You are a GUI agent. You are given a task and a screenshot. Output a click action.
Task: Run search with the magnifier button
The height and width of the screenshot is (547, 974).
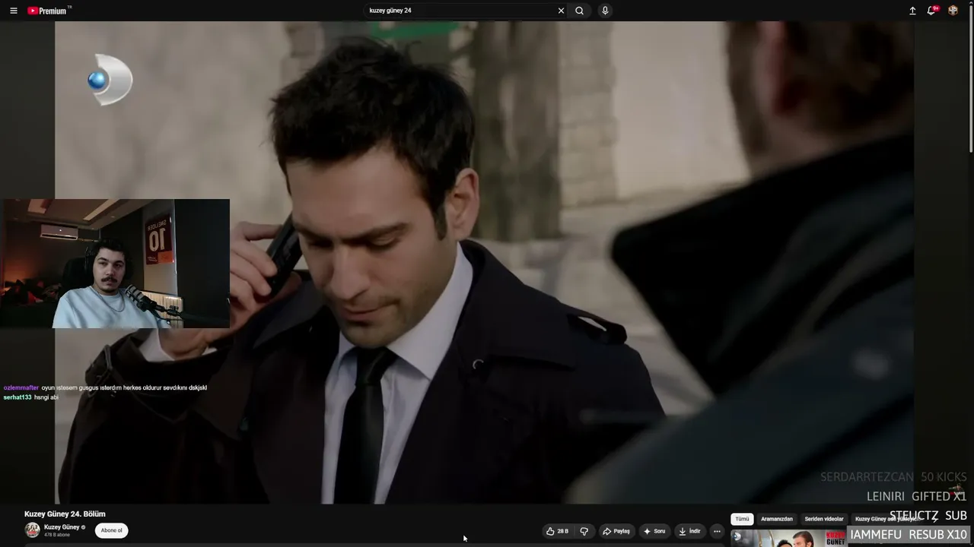(579, 11)
